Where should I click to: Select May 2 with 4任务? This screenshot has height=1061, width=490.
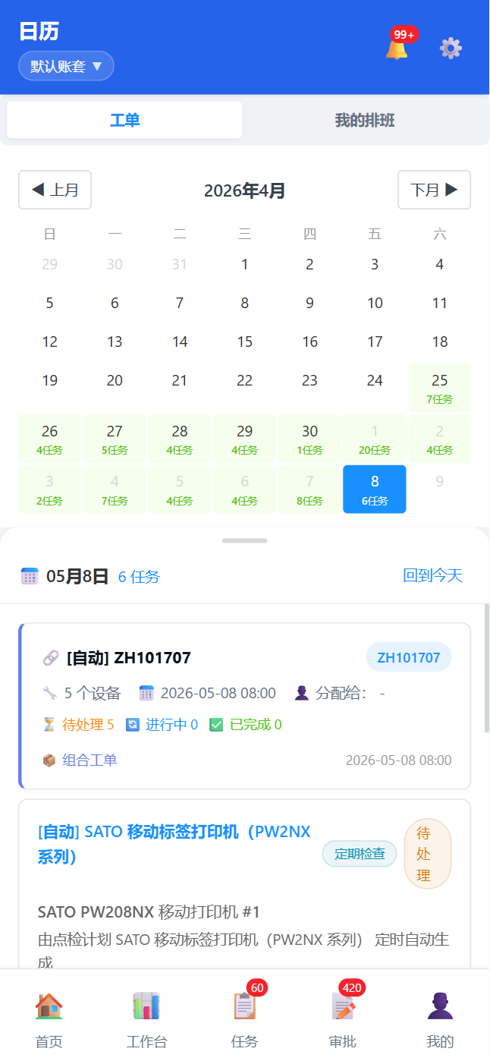pyautogui.click(x=440, y=439)
